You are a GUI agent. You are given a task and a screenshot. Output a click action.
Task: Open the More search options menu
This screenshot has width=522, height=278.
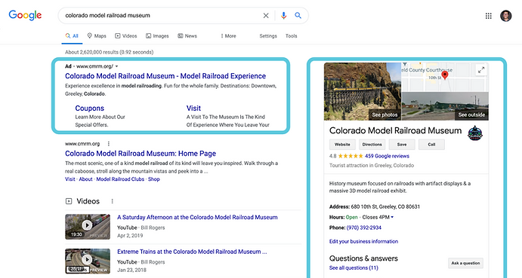(x=228, y=36)
